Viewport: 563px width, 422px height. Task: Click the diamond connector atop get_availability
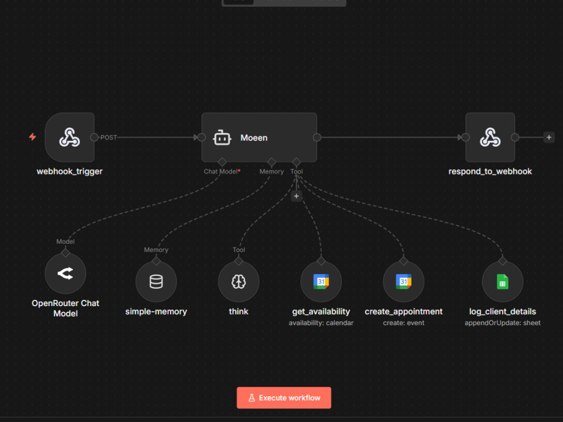pos(321,261)
